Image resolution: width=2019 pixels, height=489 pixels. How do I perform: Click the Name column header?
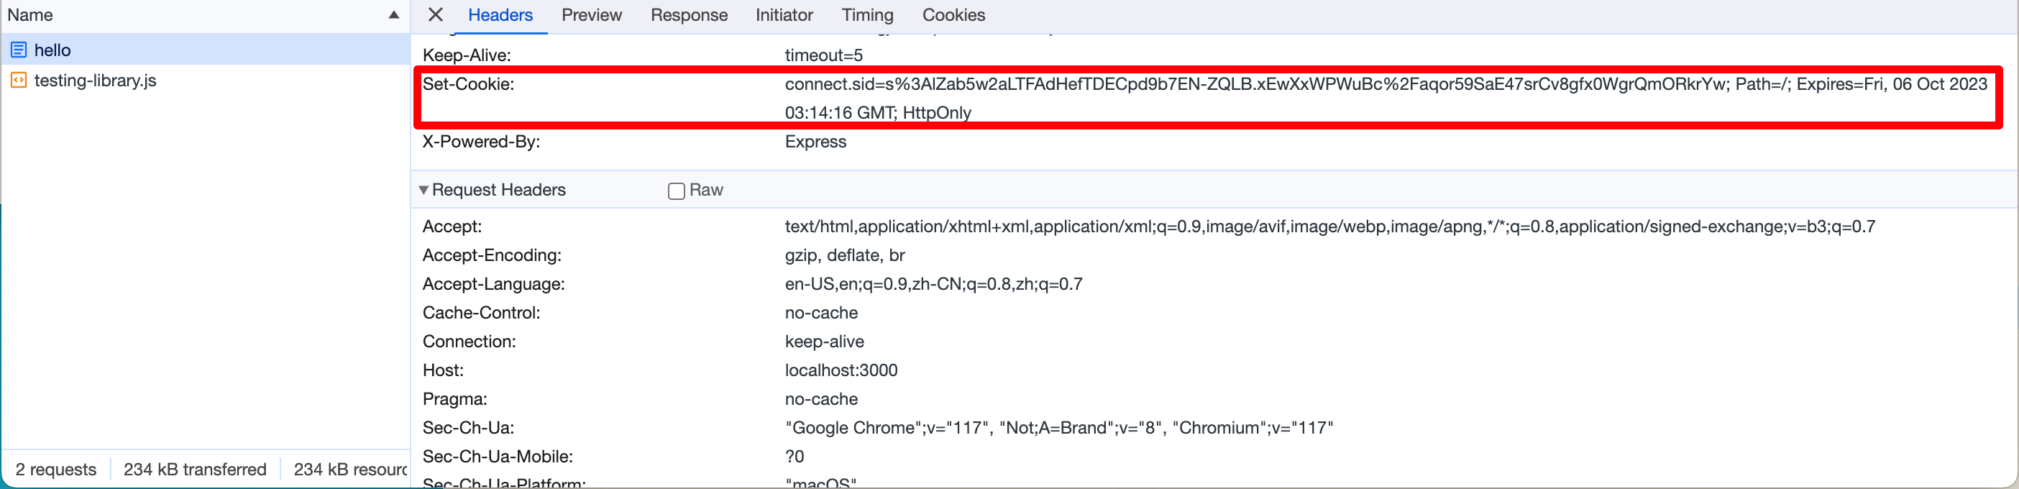pyautogui.click(x=29, y=15)
